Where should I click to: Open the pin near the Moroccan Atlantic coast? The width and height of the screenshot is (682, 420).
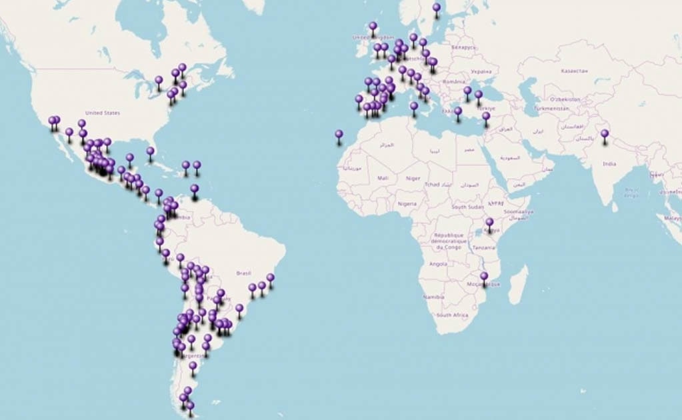[339, 133]
